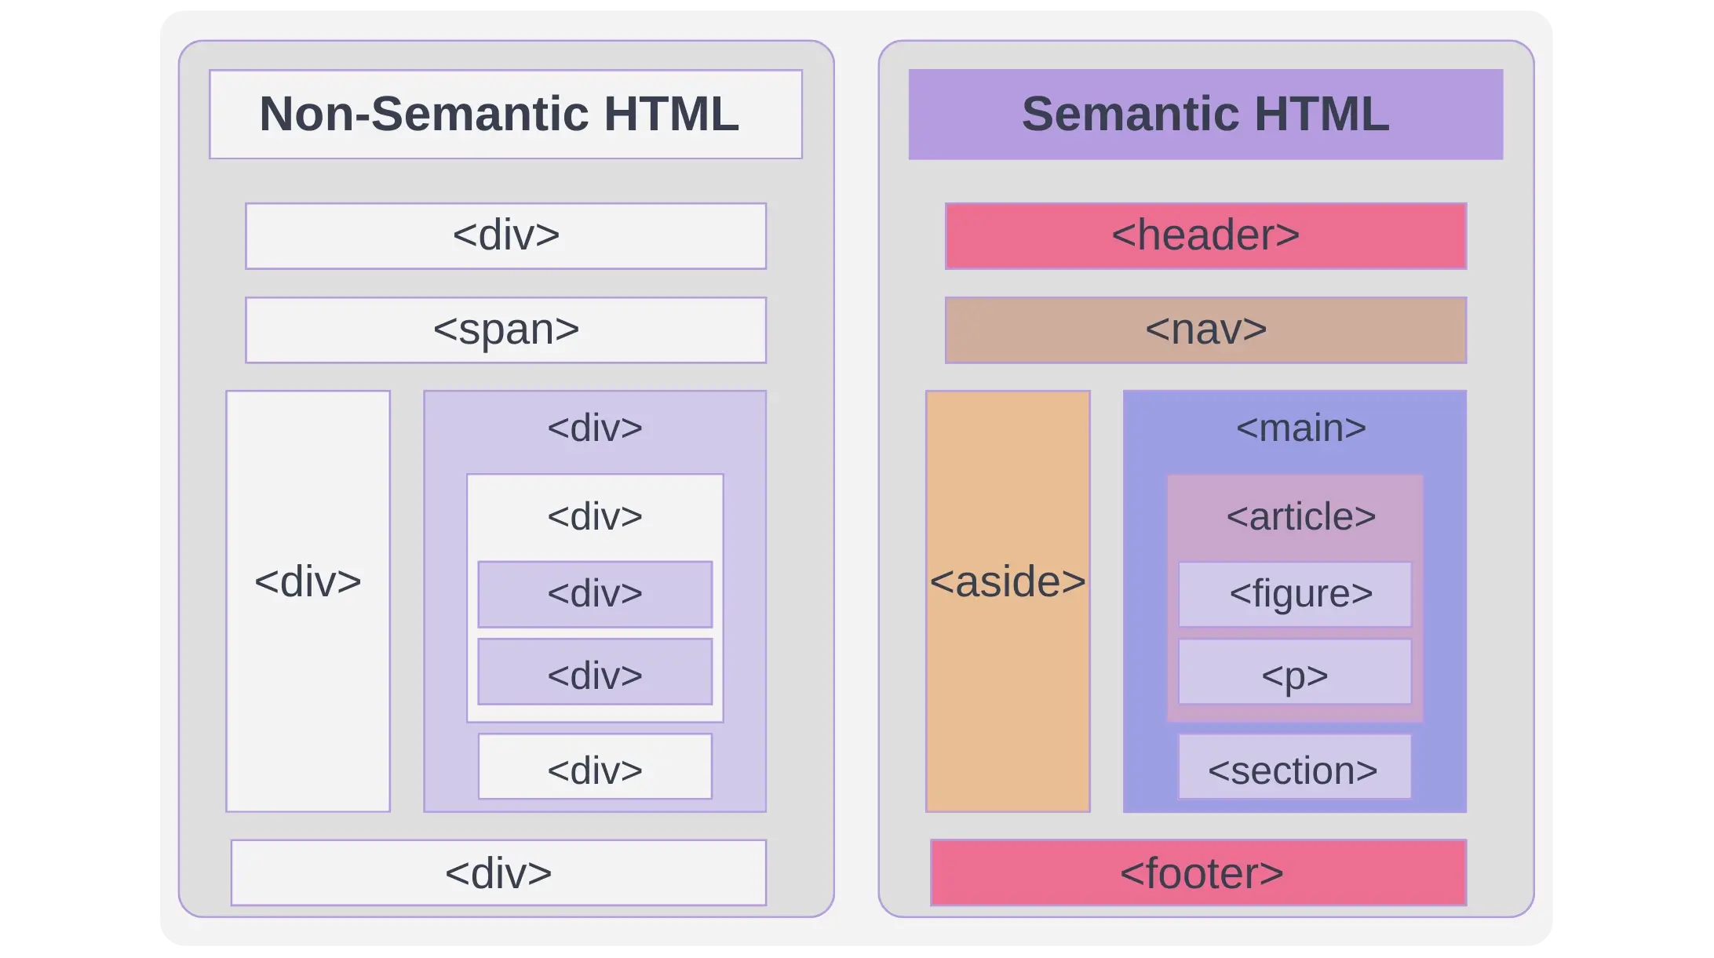Select the orange <aside> block
This screenshot has width=1714, height=958.
pyautogui.click(x=1008, y=601)
